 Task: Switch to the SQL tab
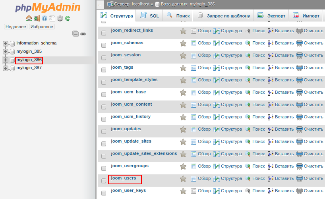tap(149, 16)
